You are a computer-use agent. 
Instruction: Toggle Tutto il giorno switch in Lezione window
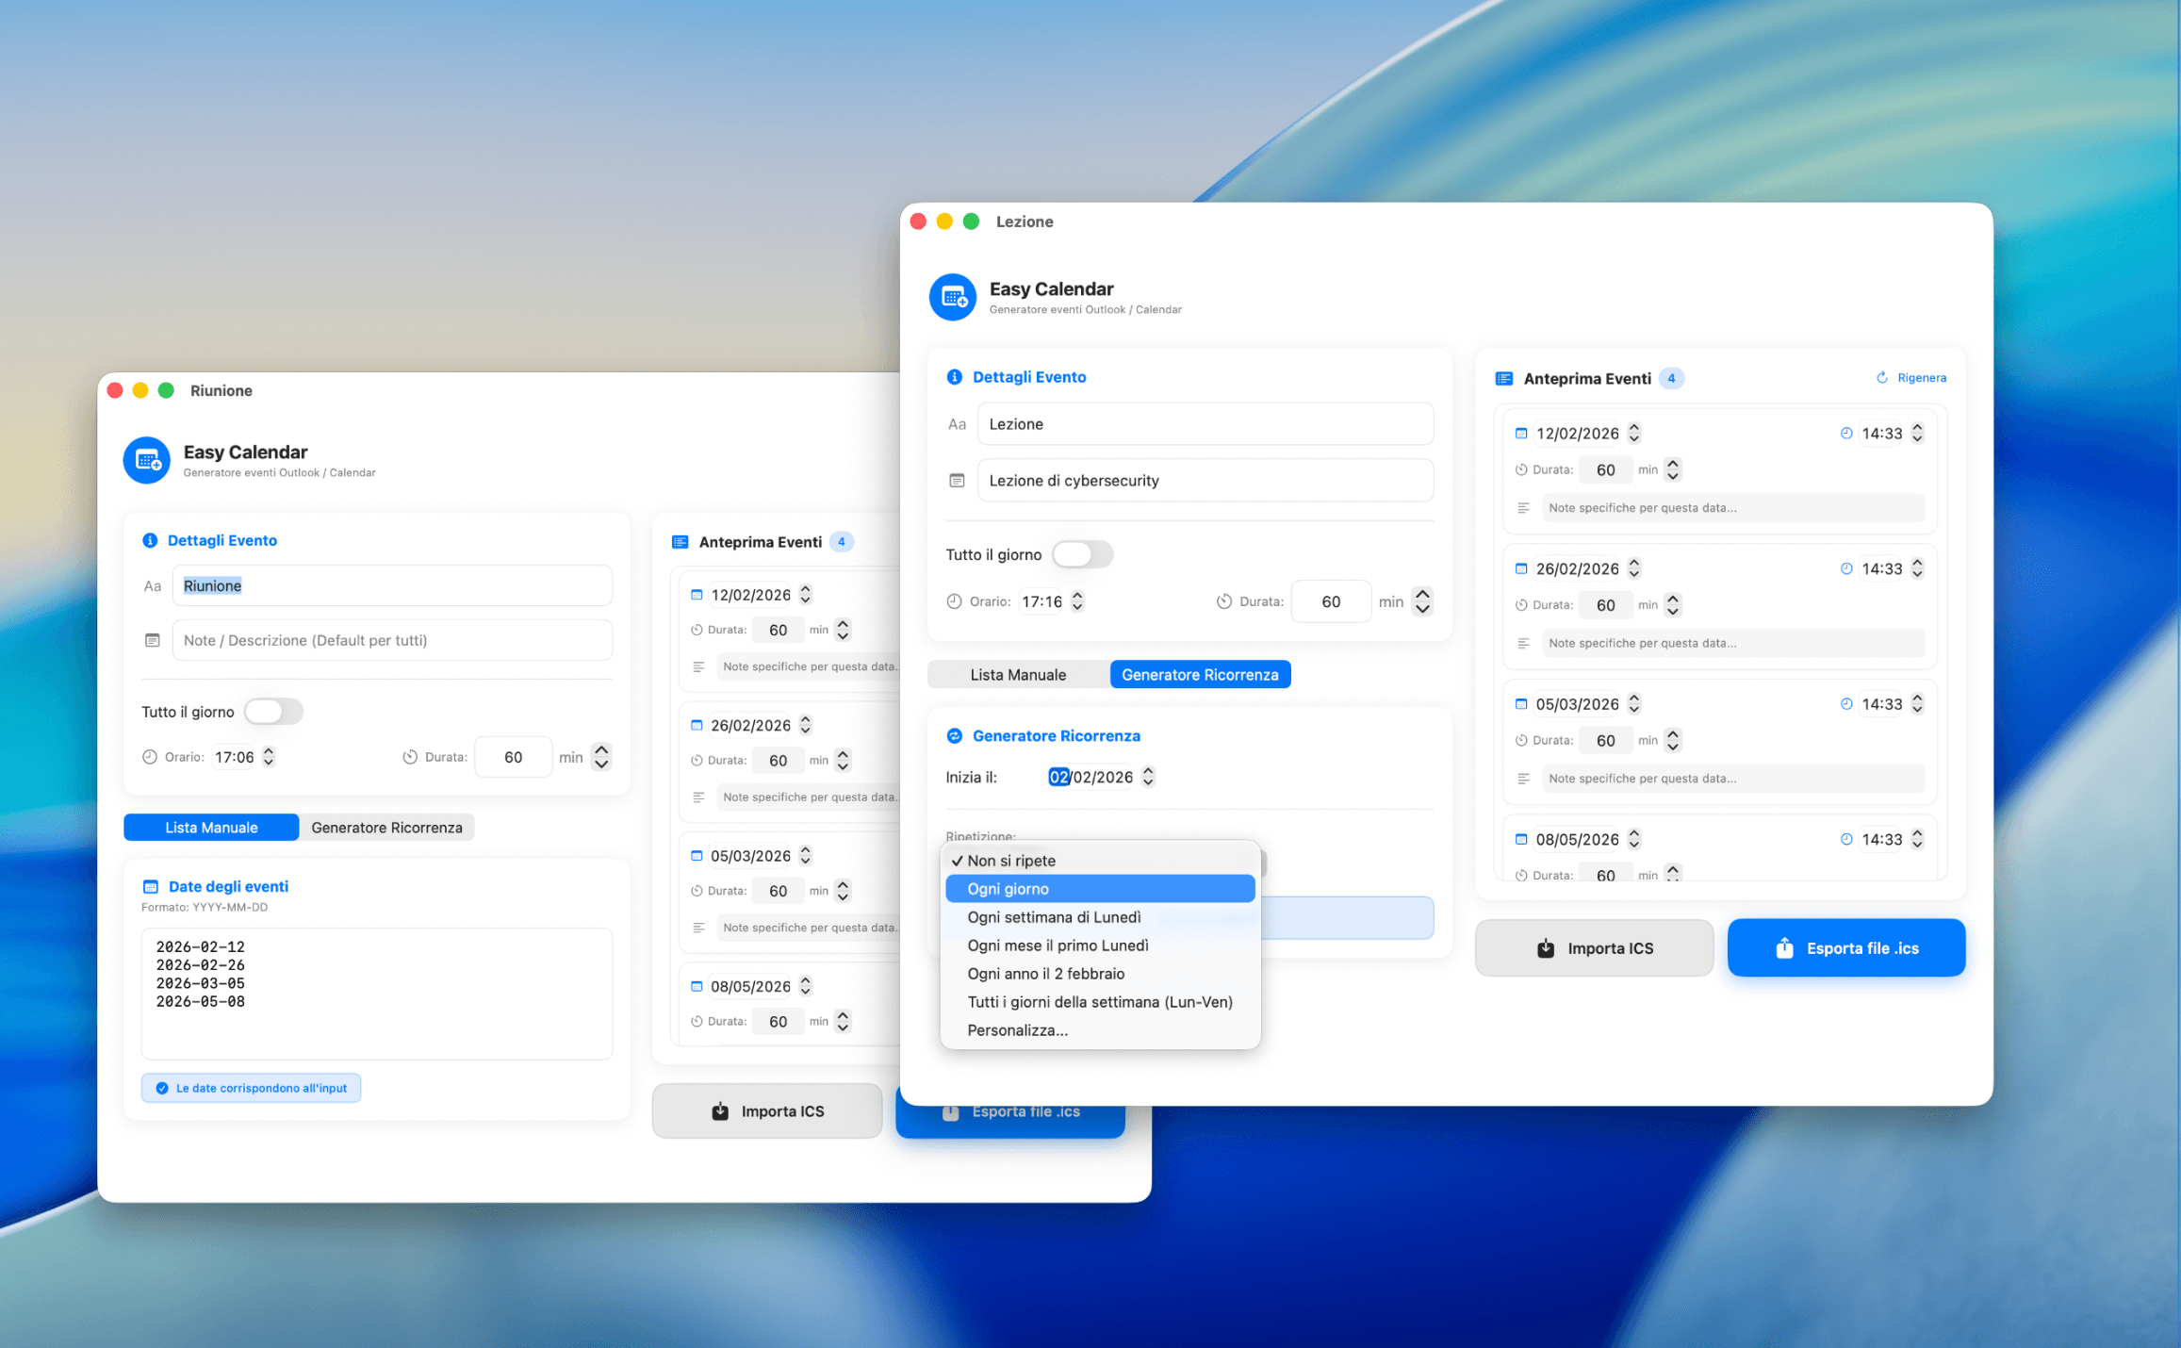click(x=1082, y=554)
